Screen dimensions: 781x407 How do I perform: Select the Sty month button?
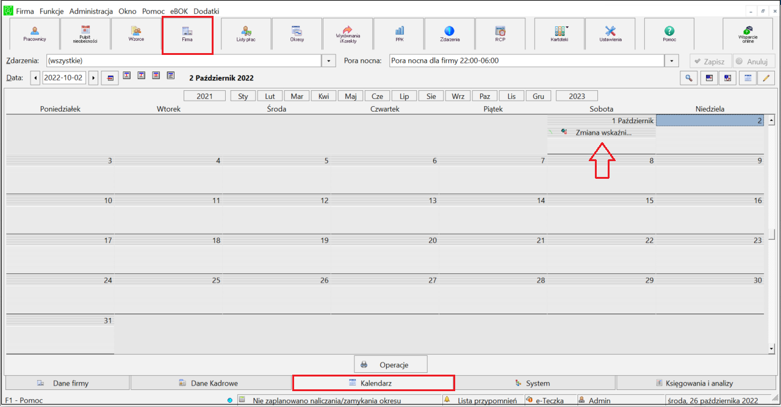243,96
